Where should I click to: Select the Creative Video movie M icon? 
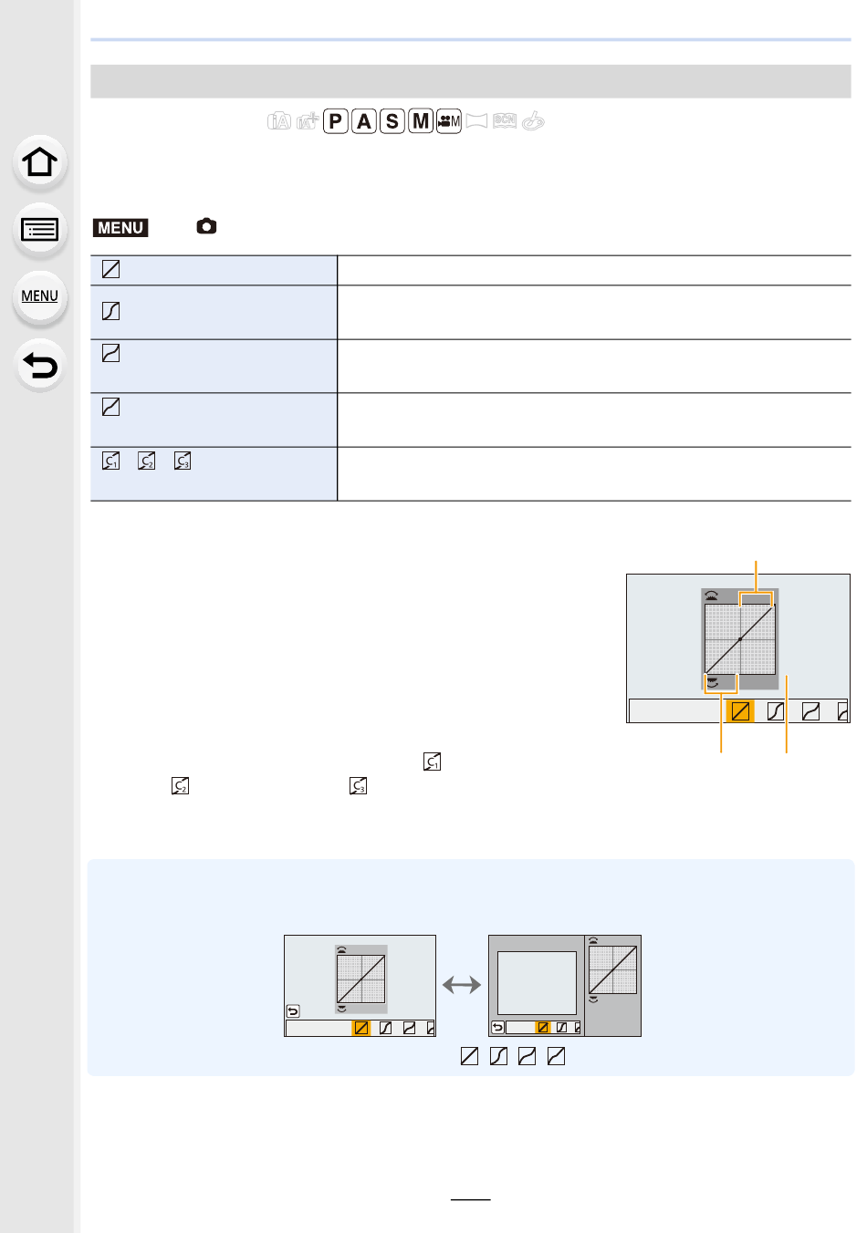click(449, 120)
